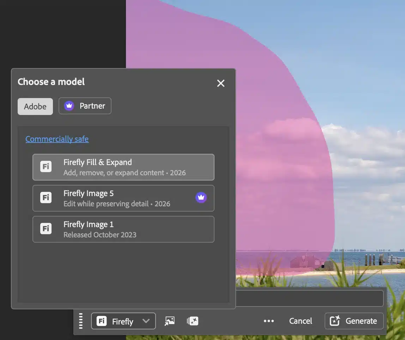
Task: Open the Commercially safe link
Action: point(57,139)
